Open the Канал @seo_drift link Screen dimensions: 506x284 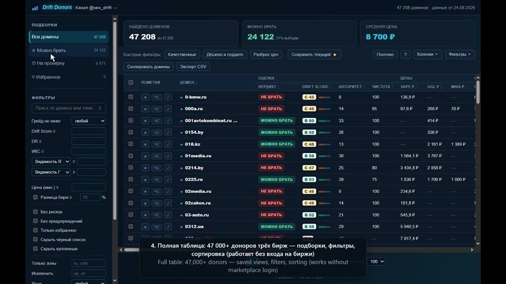[x=96, y=8]
